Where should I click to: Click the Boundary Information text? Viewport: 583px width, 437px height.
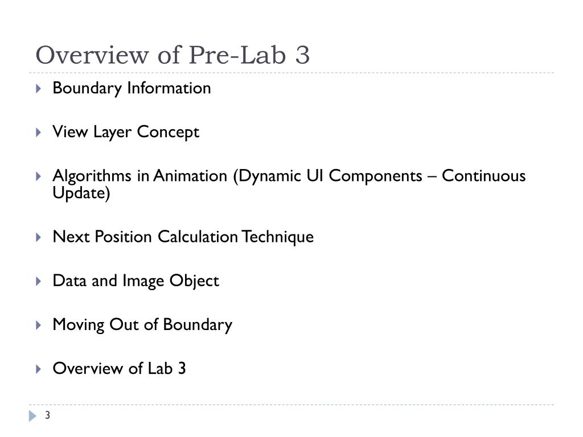pos(132,89)
